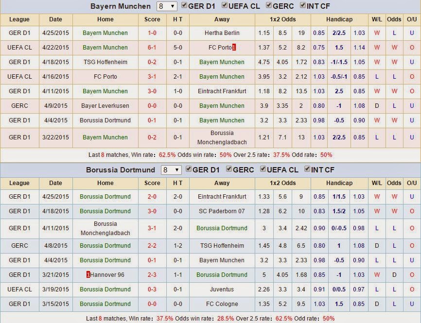
Task: Click GERC league cell dated 4/9/2015
Action: pos(19,106)
